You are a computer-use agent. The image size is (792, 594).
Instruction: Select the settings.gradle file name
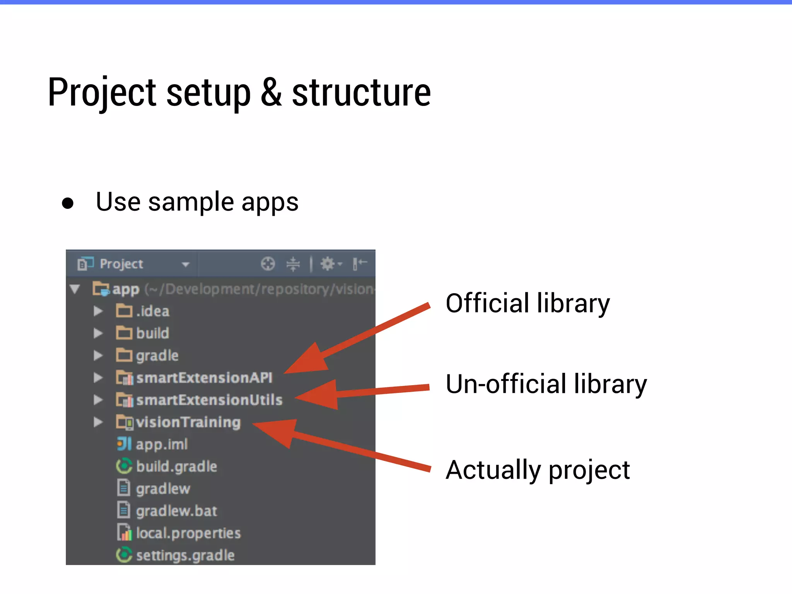(186, 556)
